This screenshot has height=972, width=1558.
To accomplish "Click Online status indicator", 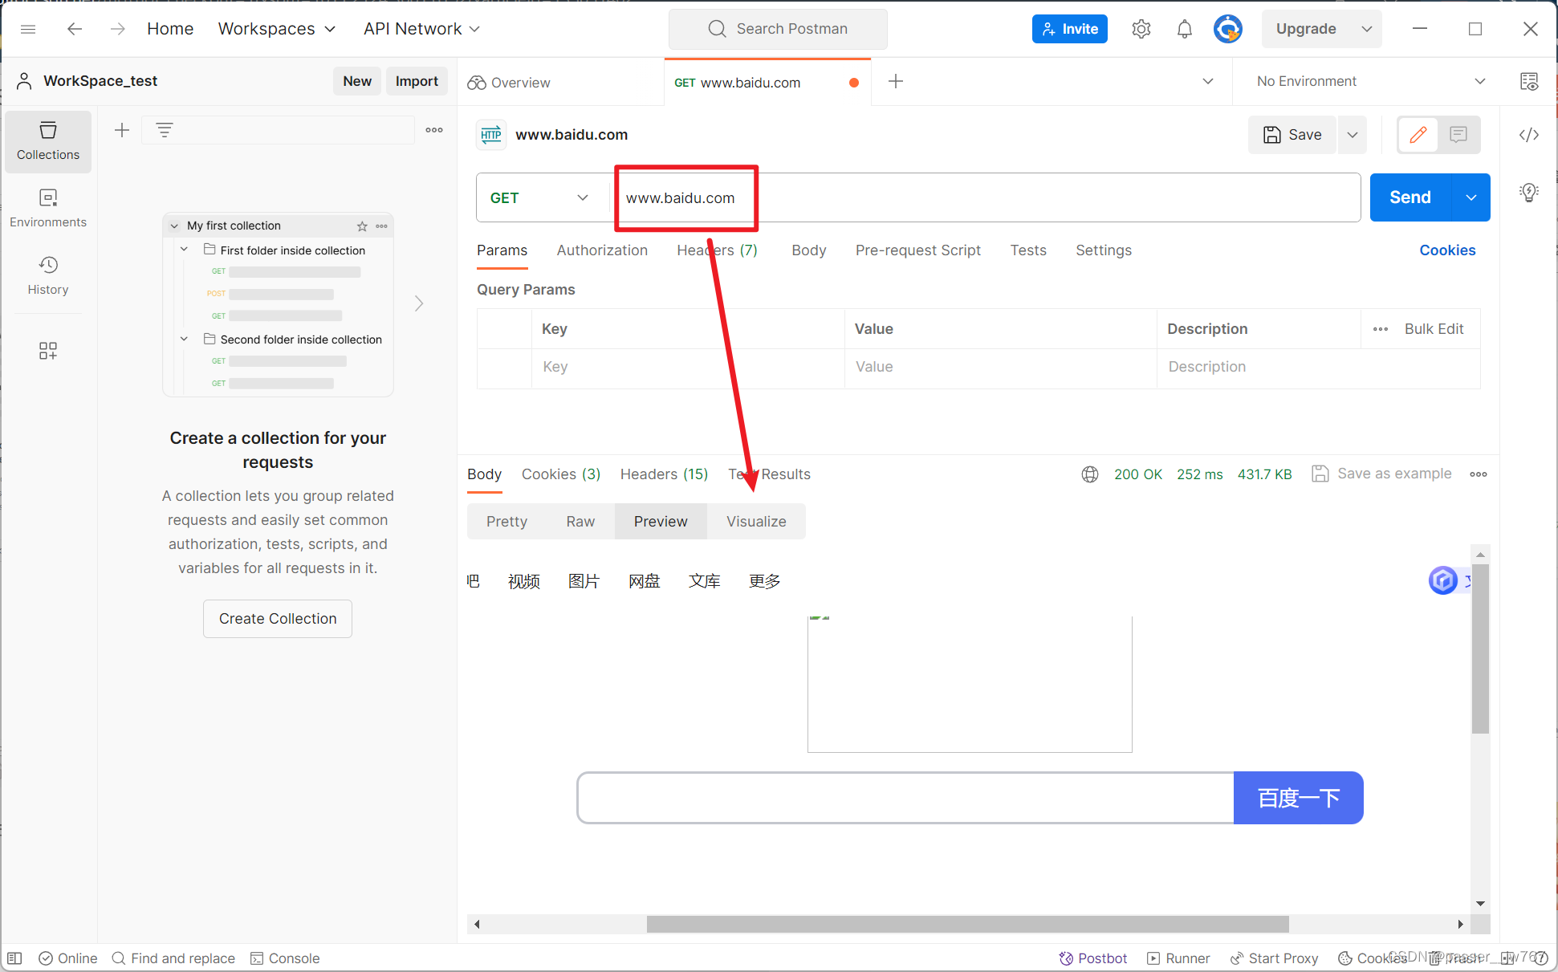I will click(68, 958).
